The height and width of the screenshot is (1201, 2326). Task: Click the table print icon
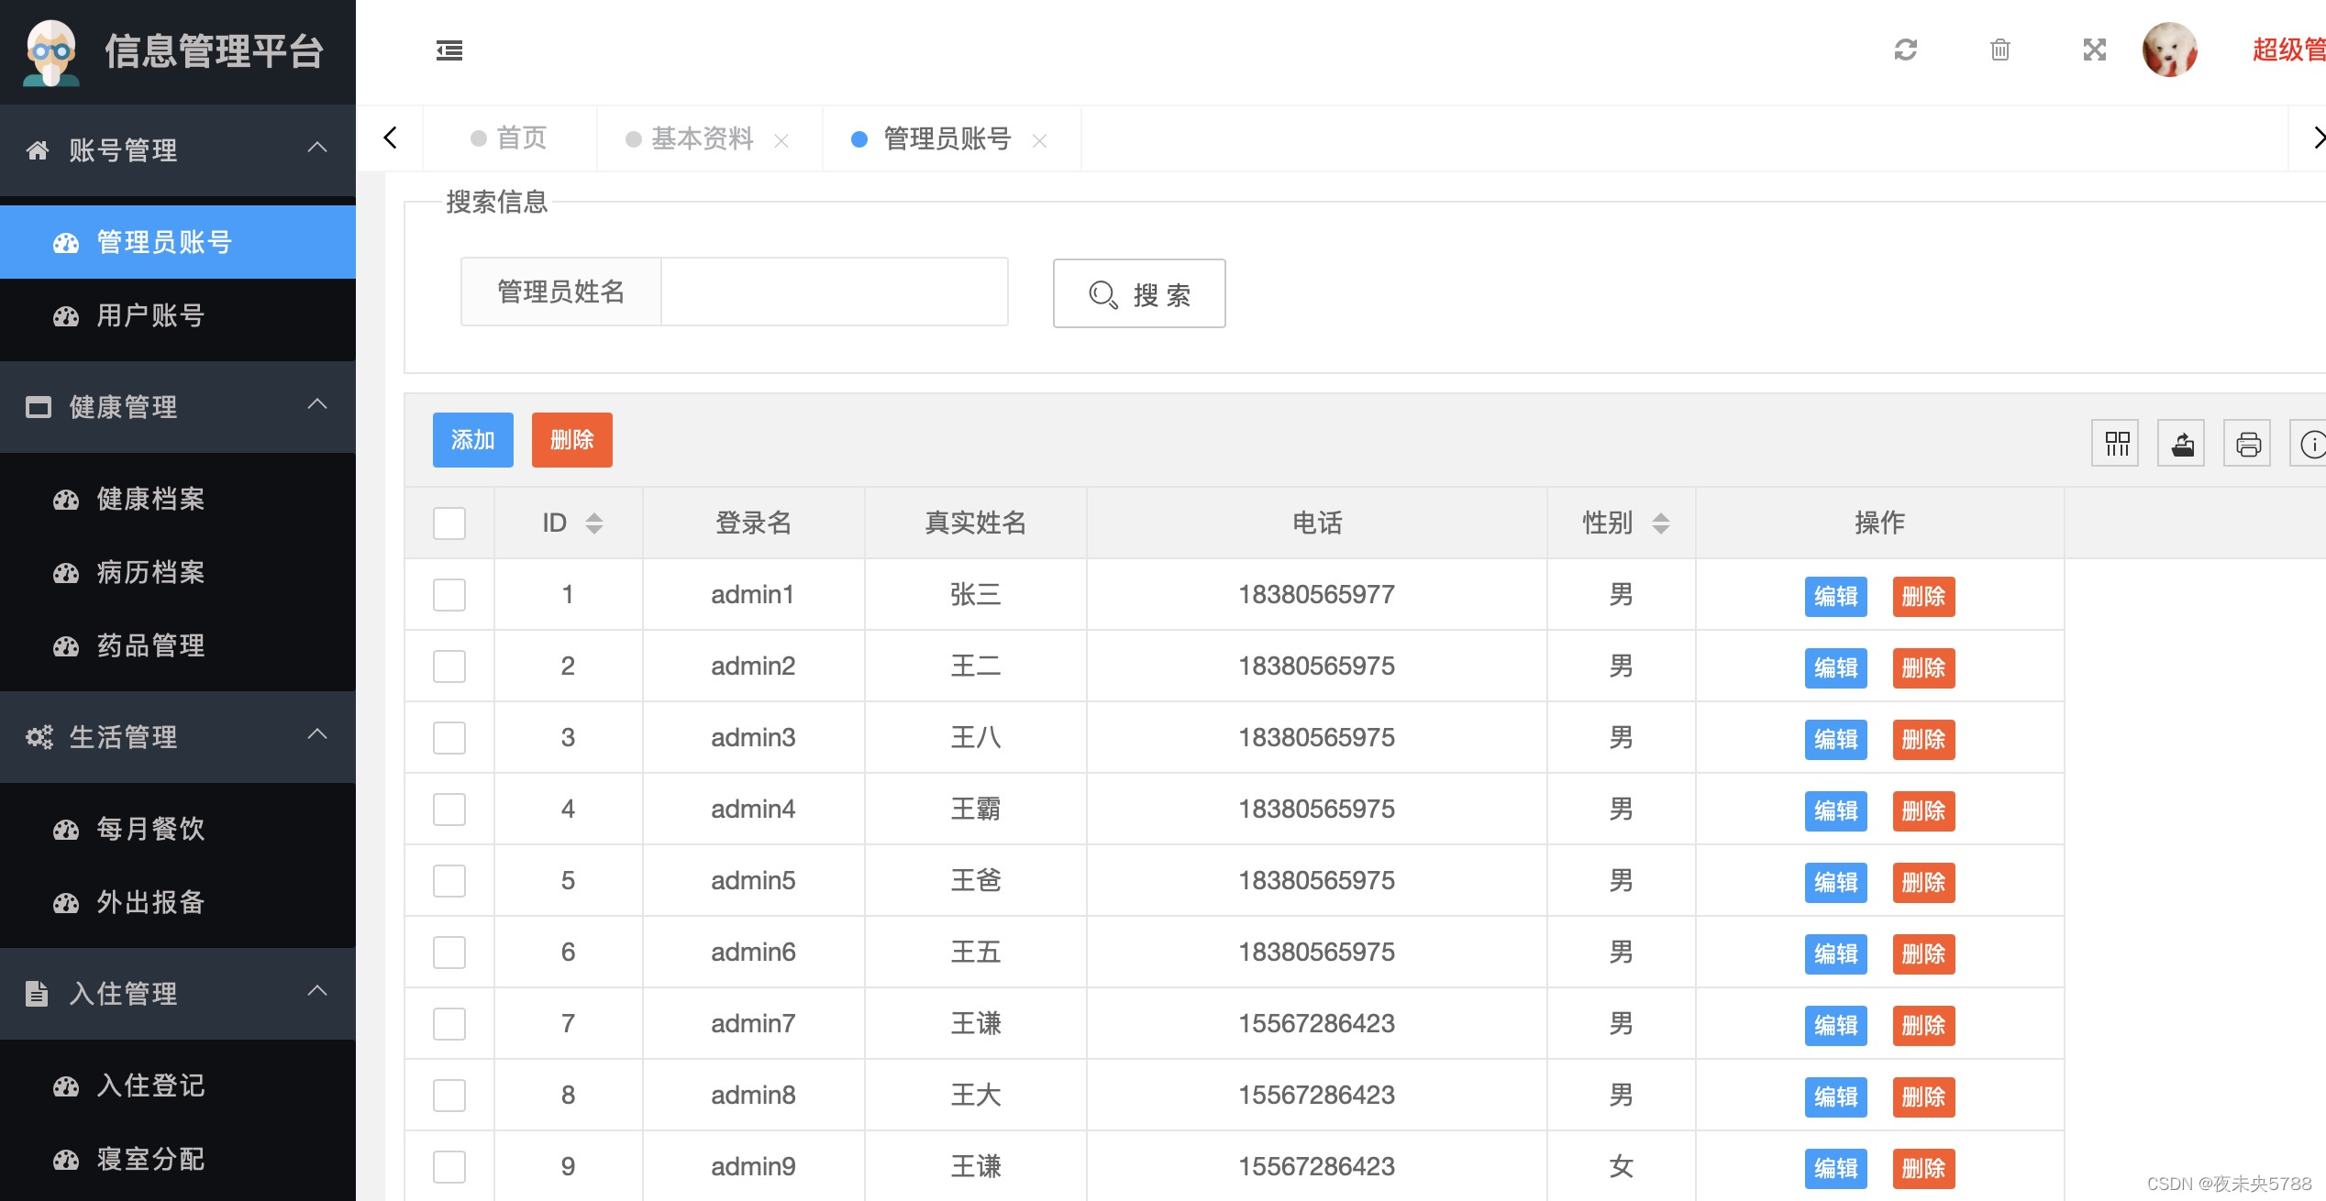(x=2248, y=444)
